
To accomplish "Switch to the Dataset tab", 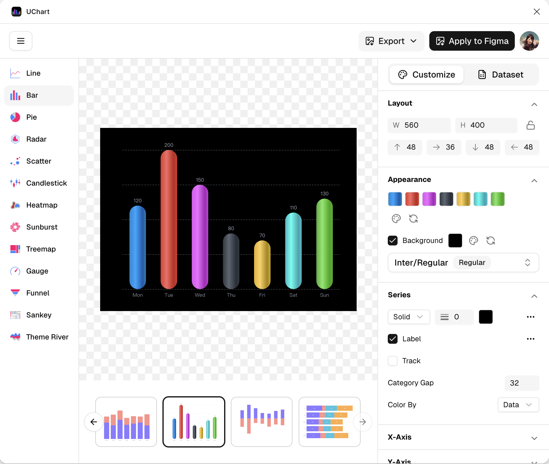I will click(500, 74).
